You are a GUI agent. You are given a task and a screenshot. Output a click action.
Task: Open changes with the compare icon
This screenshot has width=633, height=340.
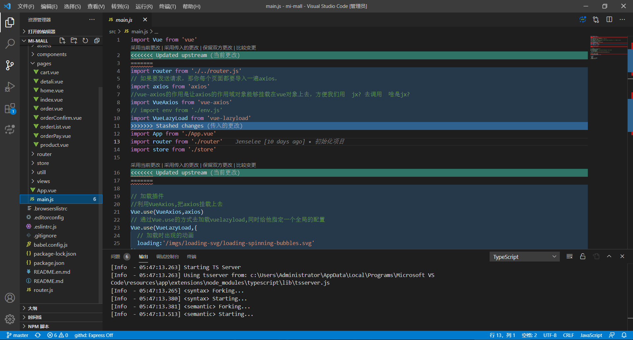pos(596,19)
